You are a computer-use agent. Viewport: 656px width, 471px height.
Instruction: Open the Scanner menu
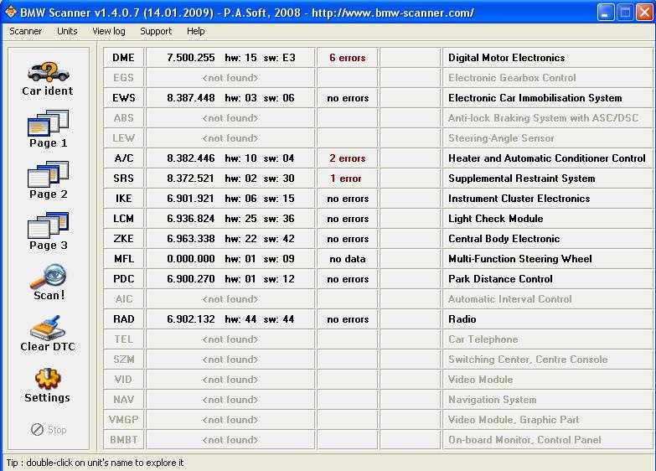coord(25,31)
